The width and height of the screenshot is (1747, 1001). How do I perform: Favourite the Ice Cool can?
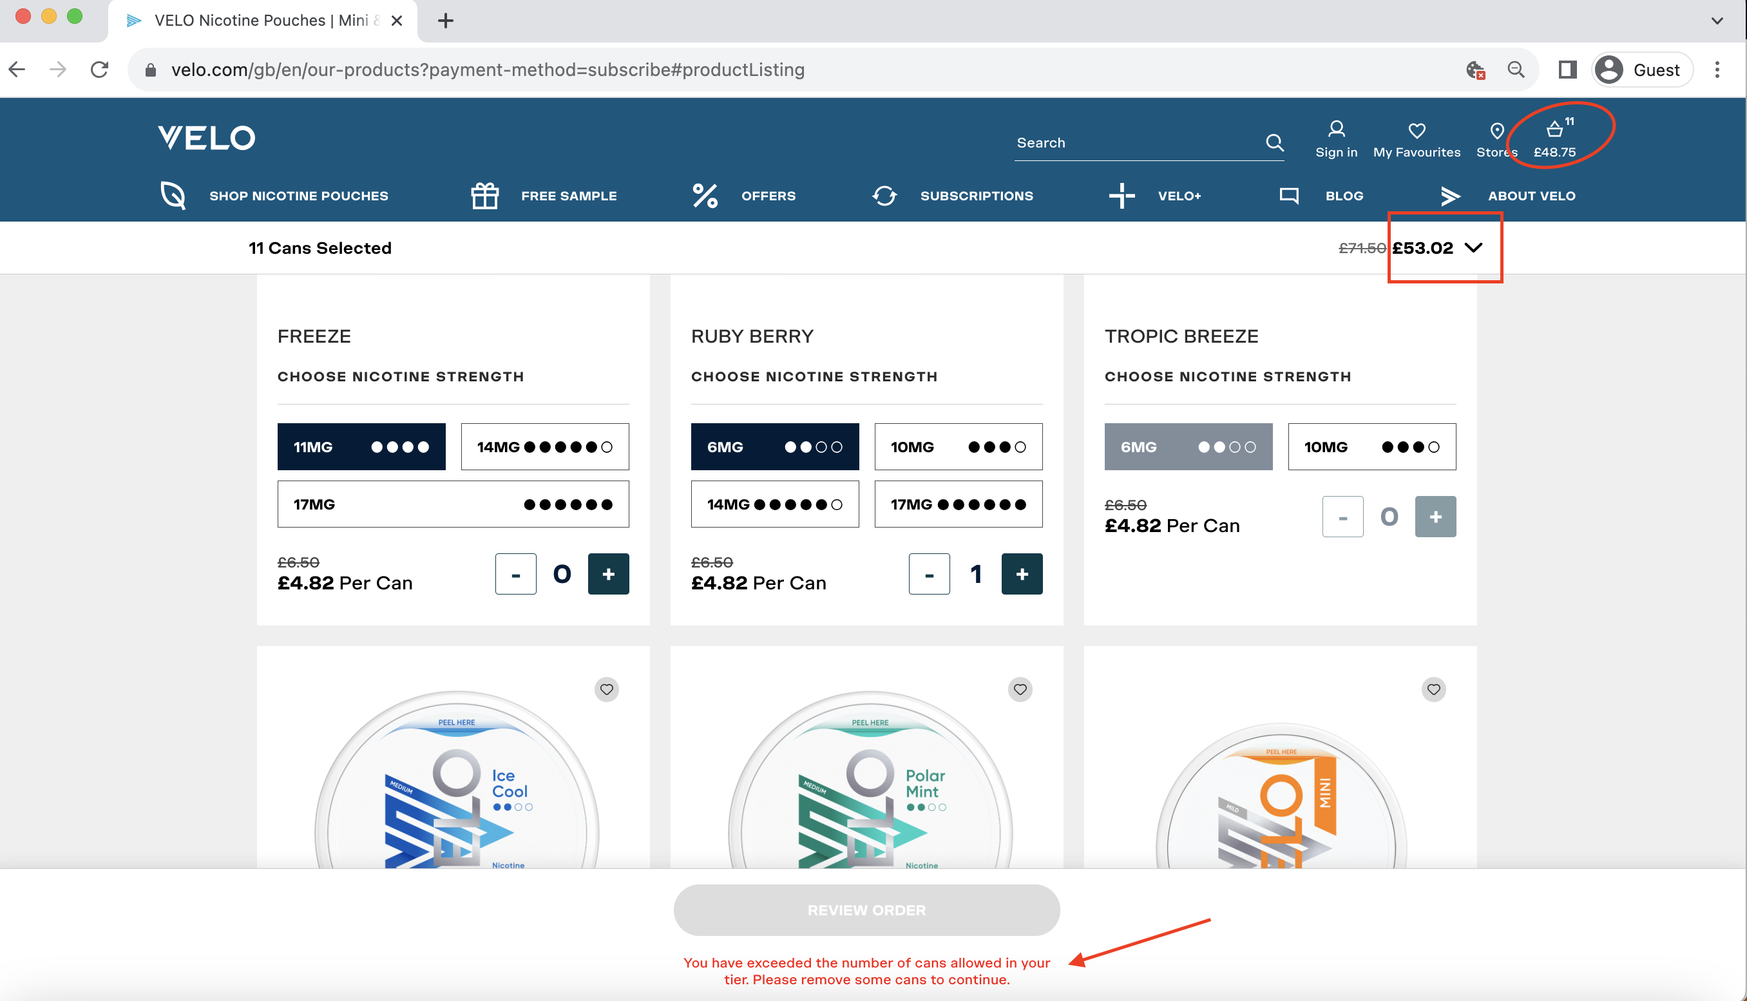click(x=606, y=689)
